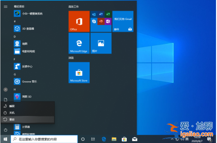Click the # section header
This screenshot has height=143, width=217.
point(15,21)
